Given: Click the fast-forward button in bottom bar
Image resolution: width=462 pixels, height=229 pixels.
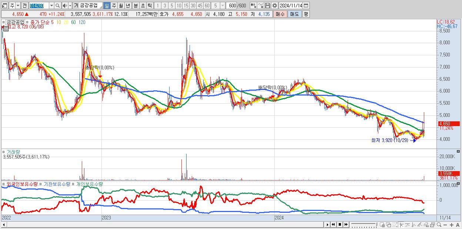Looking at the screenshot, I should (346, 225).
